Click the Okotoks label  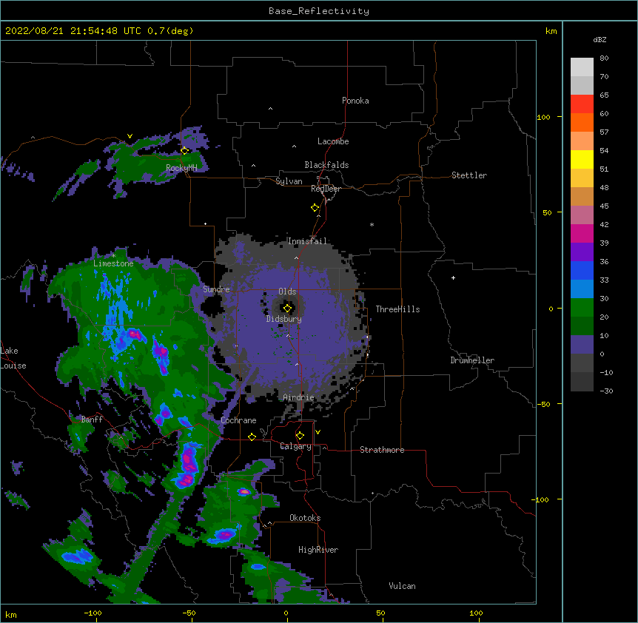(x=305, y=518)
